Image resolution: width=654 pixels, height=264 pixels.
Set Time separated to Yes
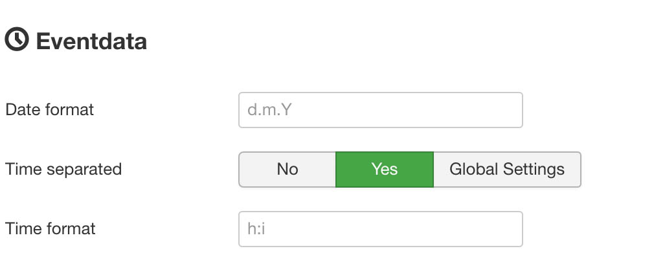coord(385,170)
